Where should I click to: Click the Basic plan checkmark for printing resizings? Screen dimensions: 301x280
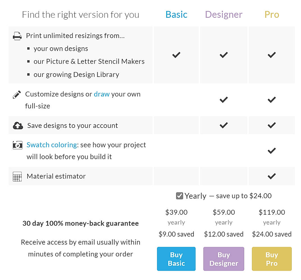[176, 55]
